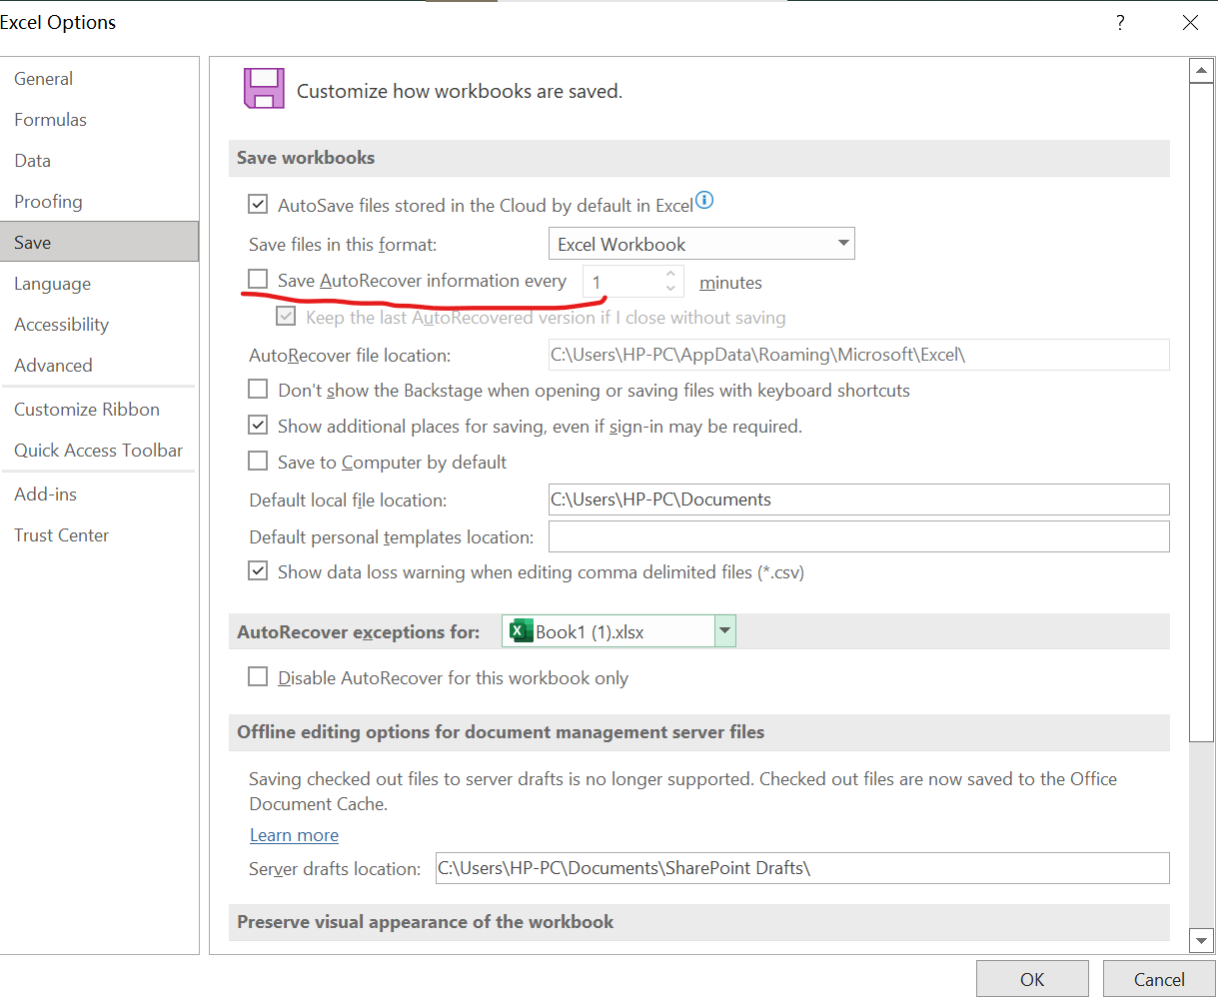Click the purple floppy disk save icon

click(264, 89)
